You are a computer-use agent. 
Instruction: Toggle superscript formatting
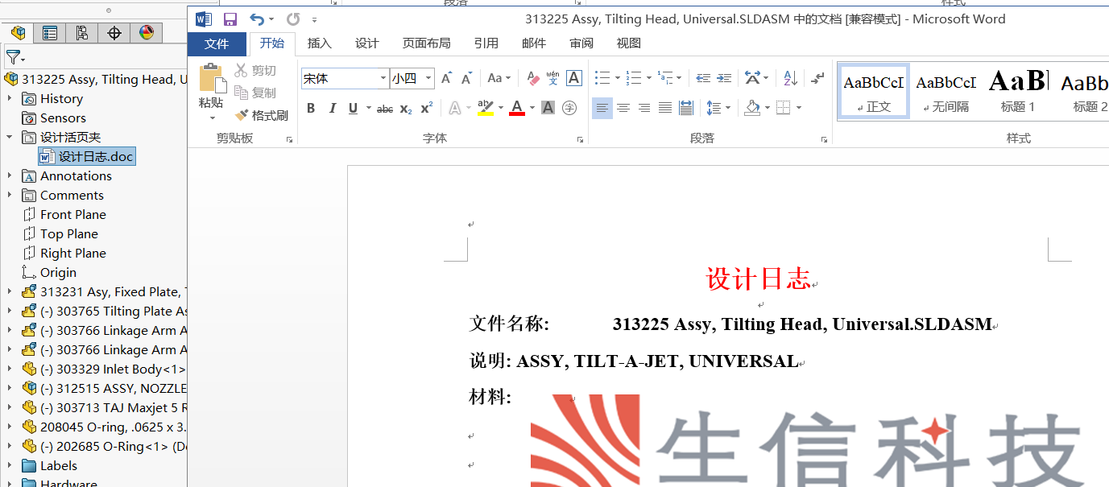(427, 108)
